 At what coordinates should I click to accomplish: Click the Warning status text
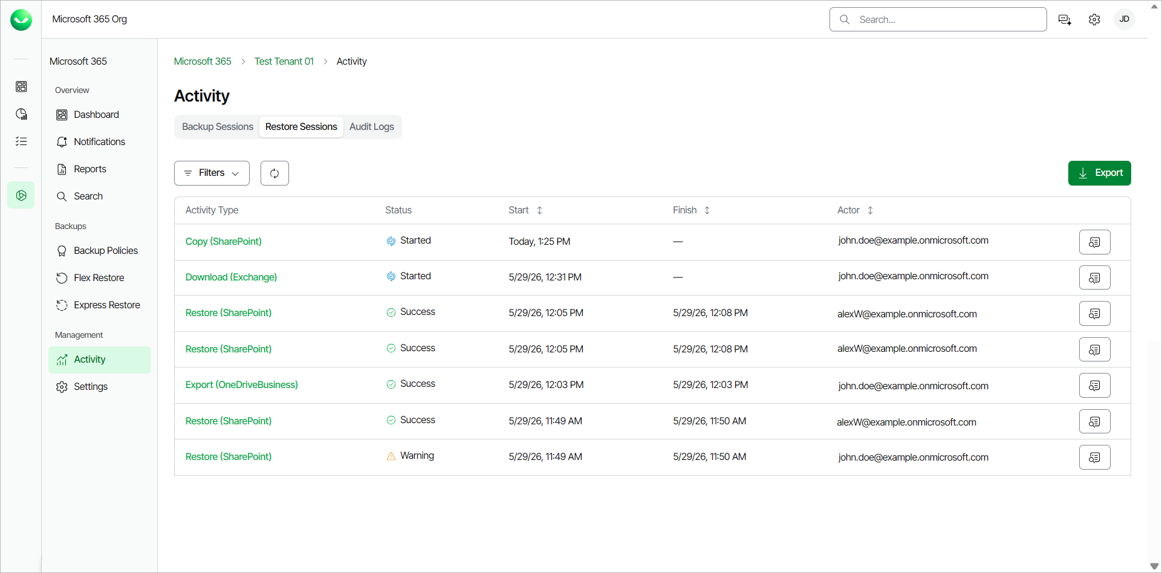click(417, 456)
